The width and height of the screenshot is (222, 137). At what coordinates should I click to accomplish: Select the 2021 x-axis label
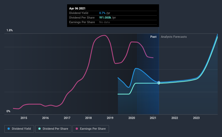[153, 118]
